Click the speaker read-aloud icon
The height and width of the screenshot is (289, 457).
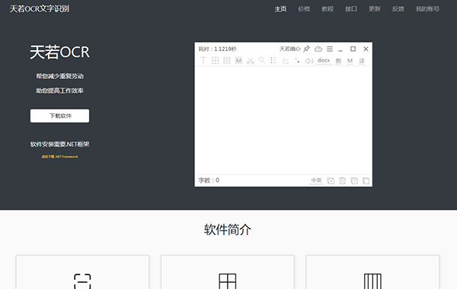tap(309, 61)
